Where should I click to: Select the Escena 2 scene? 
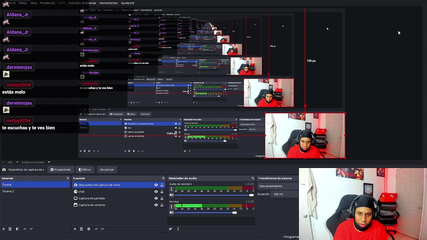pyautogui.click(x=35, y=191)
